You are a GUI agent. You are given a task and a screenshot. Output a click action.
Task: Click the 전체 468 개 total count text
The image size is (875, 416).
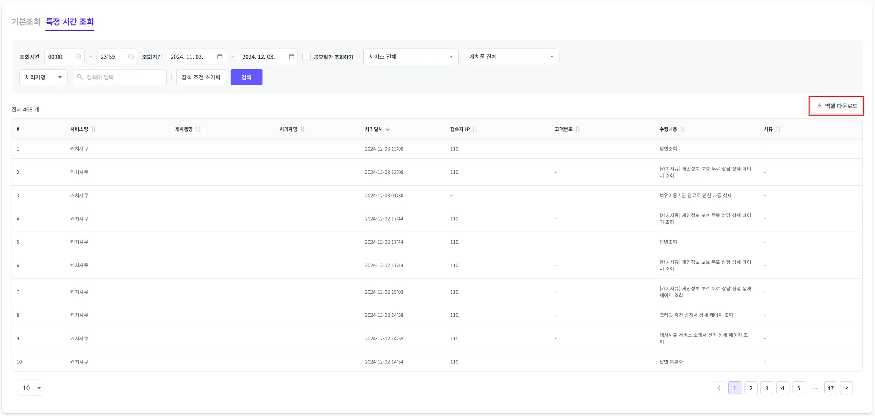(x=25, y=109)
